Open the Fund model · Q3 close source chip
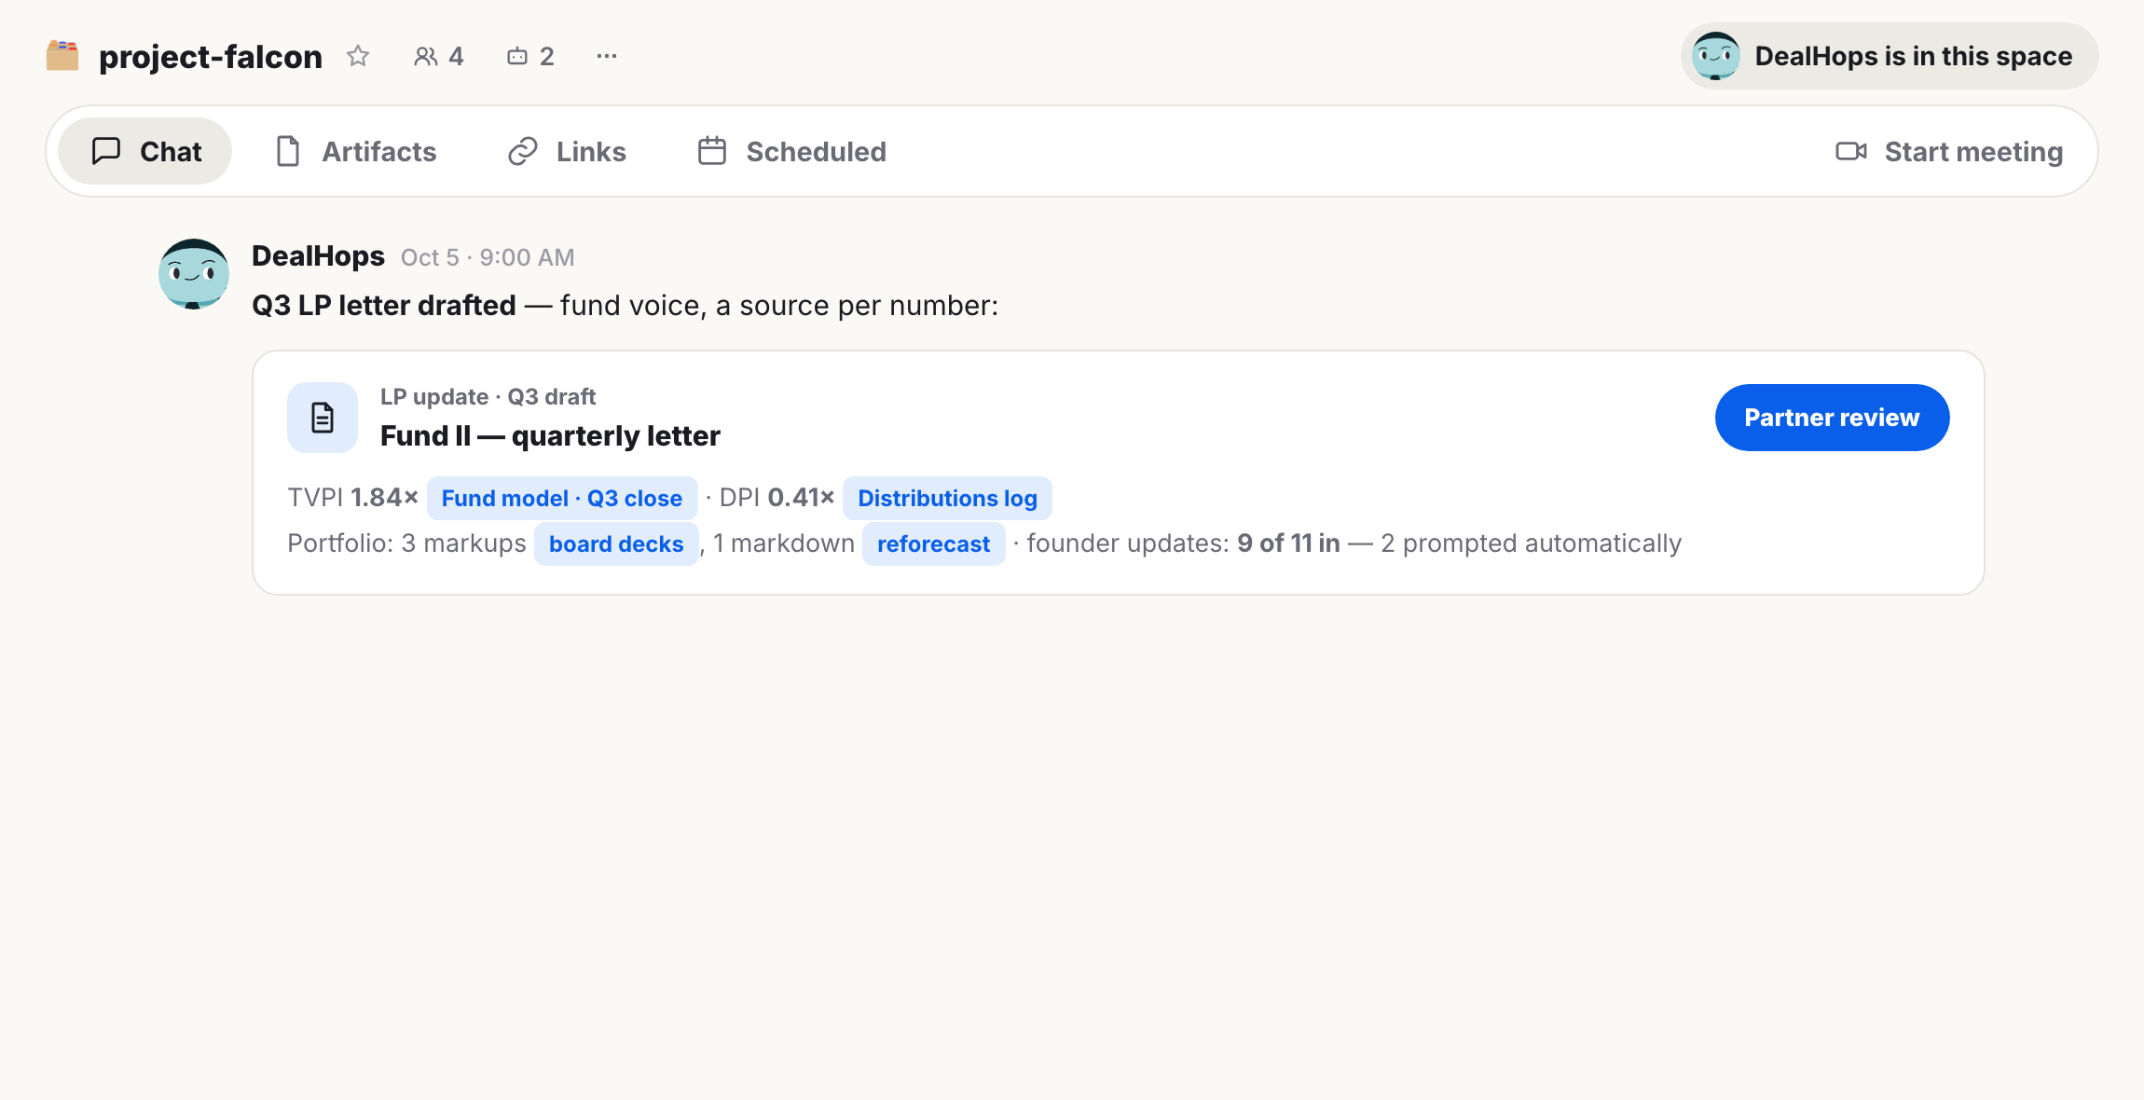2144x1100 pixels. [x=562, y=498]
